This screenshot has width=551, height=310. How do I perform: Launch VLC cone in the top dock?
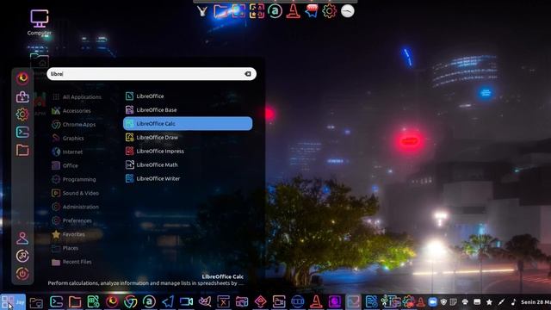pyautogui.click(x=293, y=11)
